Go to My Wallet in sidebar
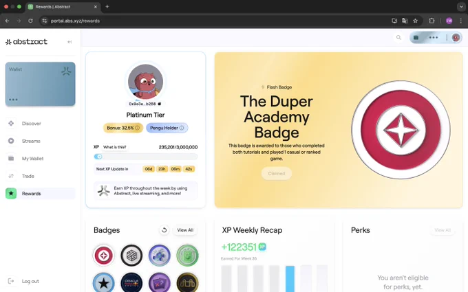Viewport: 468px width, 292px height. [x=32, y=159]
